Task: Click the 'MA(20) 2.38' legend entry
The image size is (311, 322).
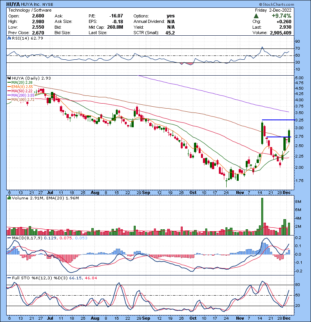Action: click(22, 83)
